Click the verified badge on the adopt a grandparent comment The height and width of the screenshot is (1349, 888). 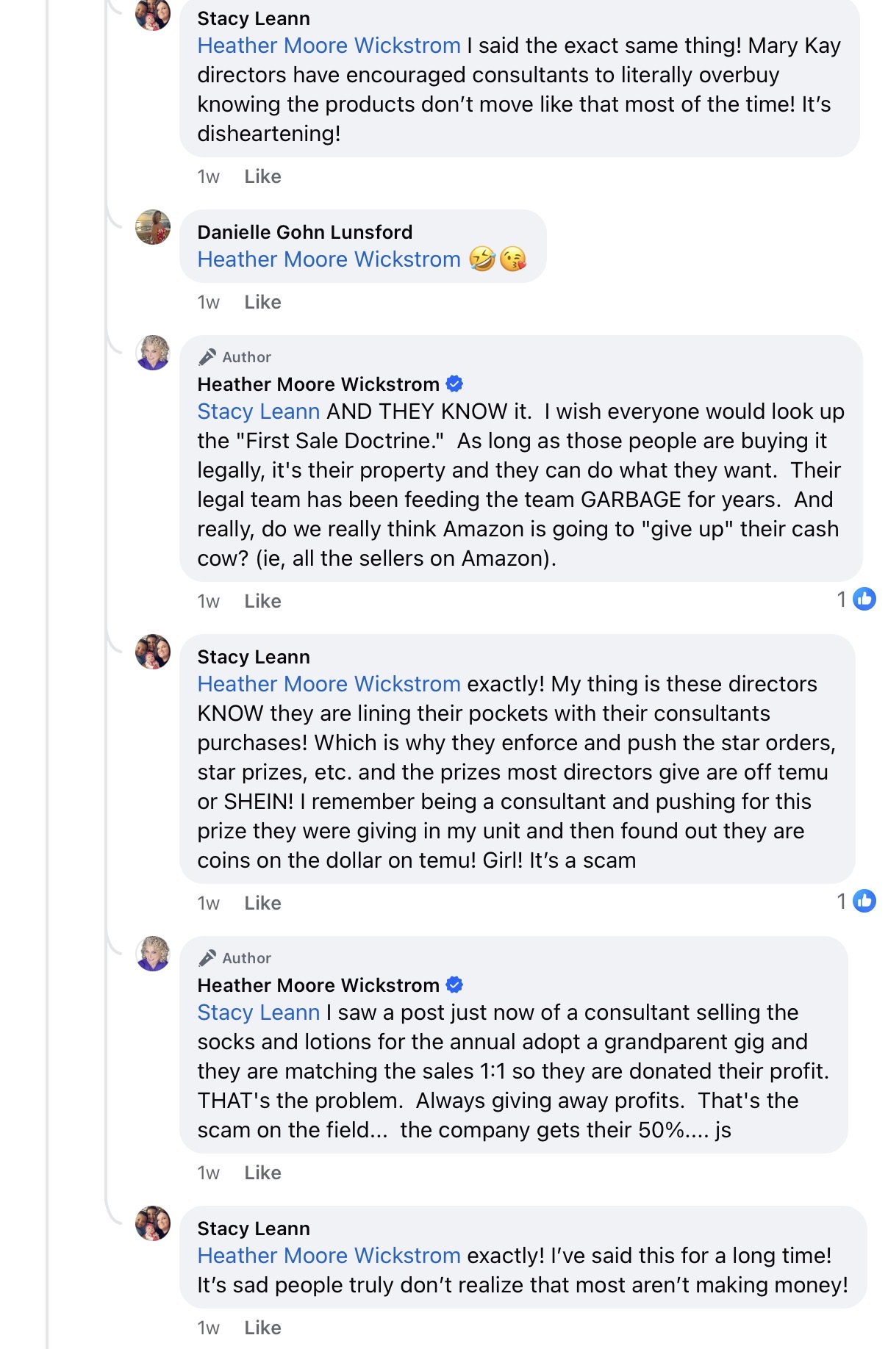tap(455, 985)
